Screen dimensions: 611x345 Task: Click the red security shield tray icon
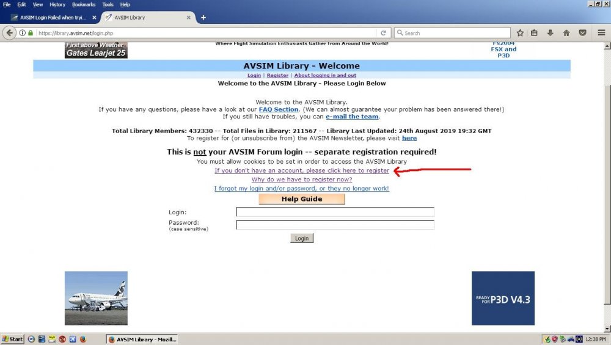[555, 339]
